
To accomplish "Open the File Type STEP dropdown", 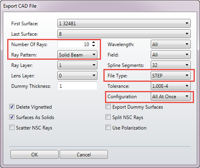I will coord(171,75).
